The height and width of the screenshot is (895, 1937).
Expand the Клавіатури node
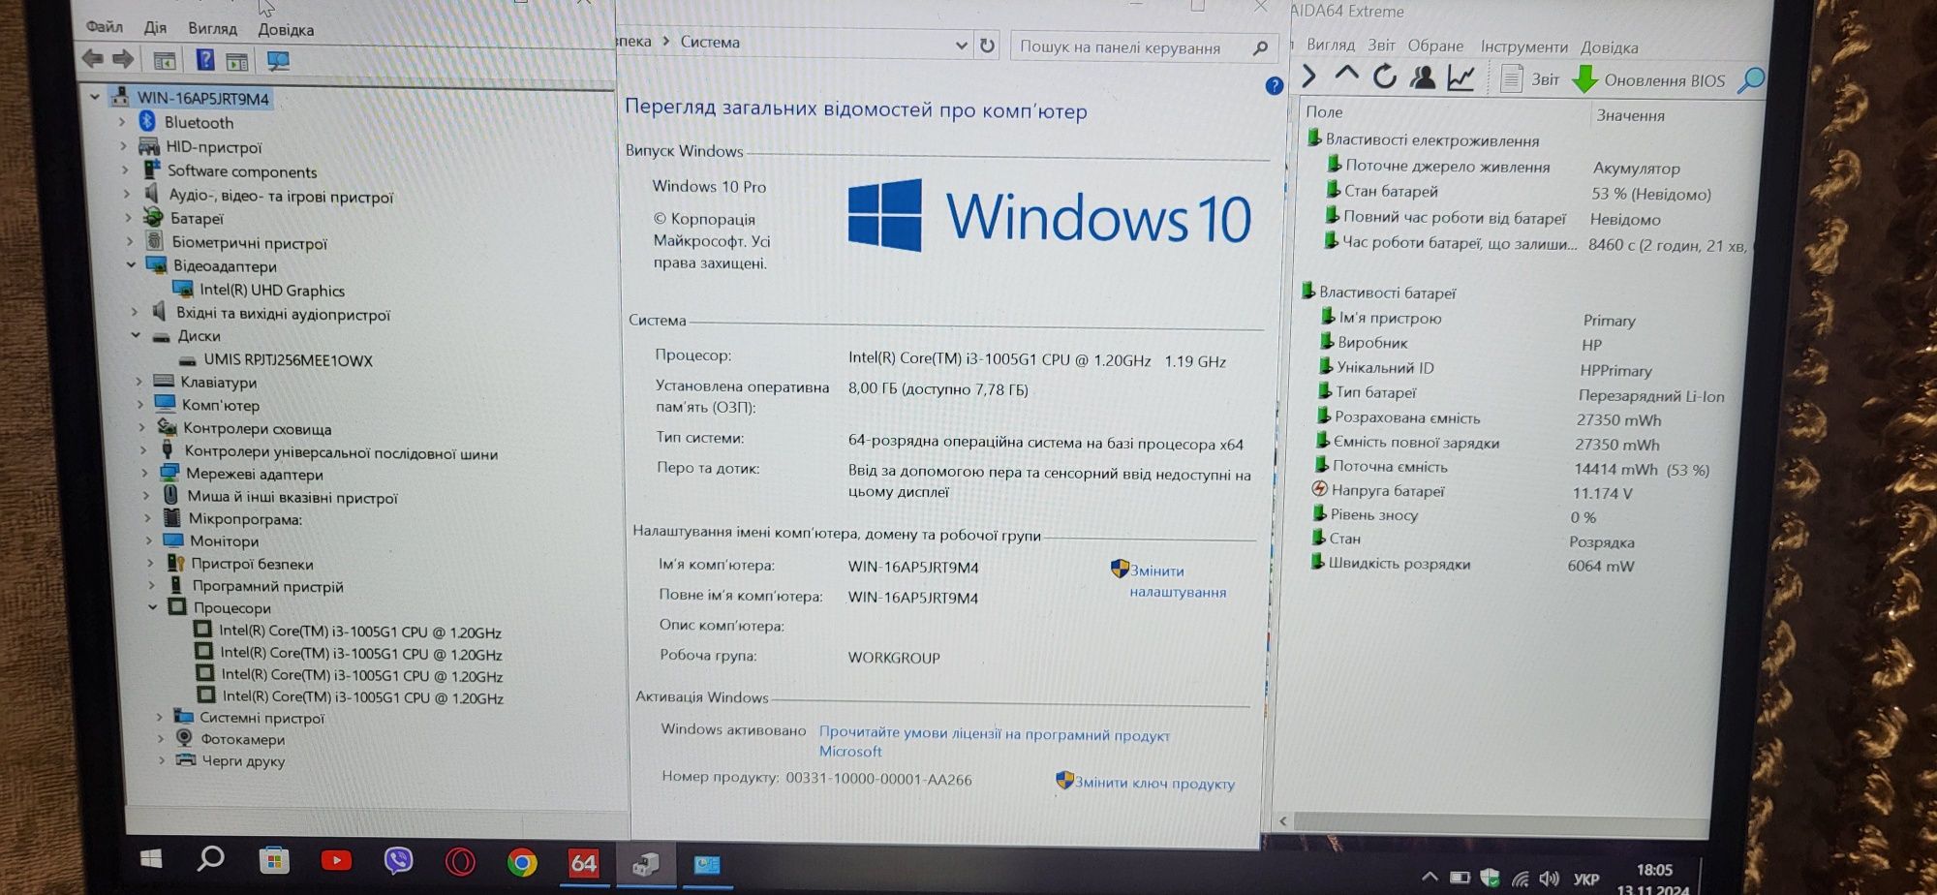click(139, 382)
